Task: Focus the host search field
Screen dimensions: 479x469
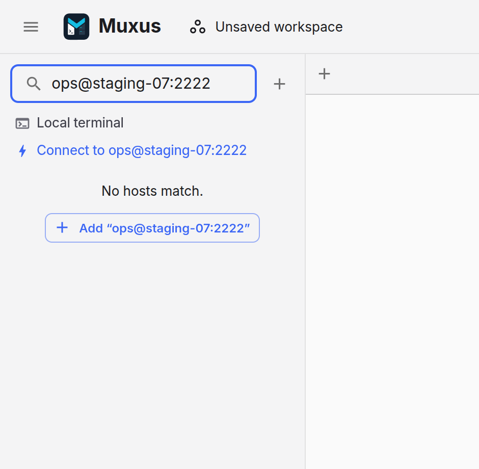Action: [134, 84]
